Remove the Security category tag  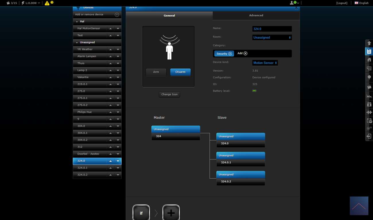pyautogui.click(x=230, y=54)
